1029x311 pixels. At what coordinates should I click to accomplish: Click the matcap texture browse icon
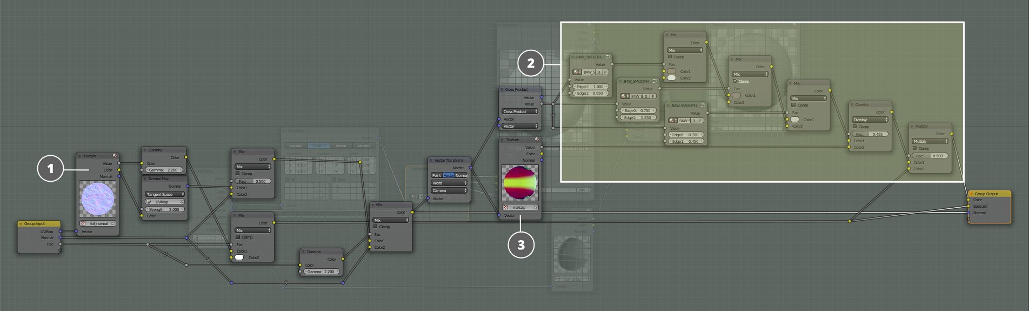pyautogui.click(x=505, y=207)
